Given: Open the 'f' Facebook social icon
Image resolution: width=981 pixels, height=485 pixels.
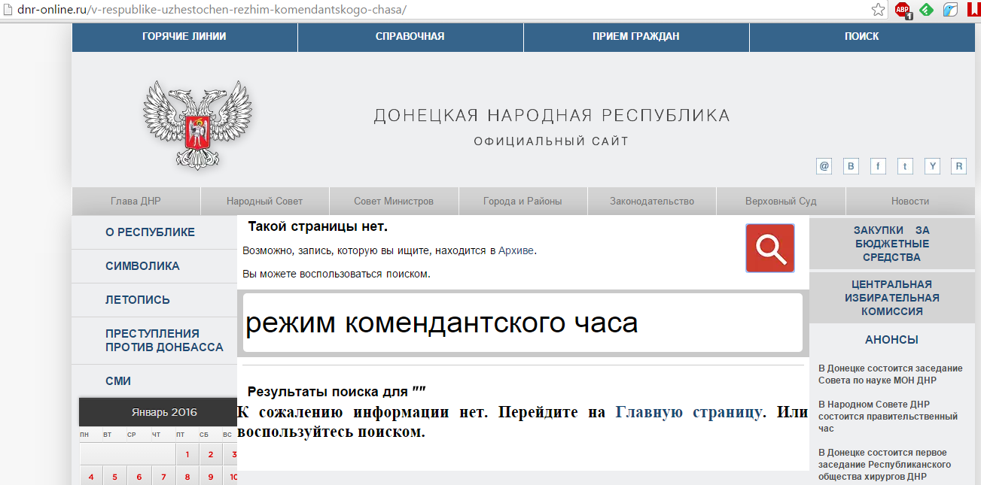Looking at the screenshot, I should [878, 166].
